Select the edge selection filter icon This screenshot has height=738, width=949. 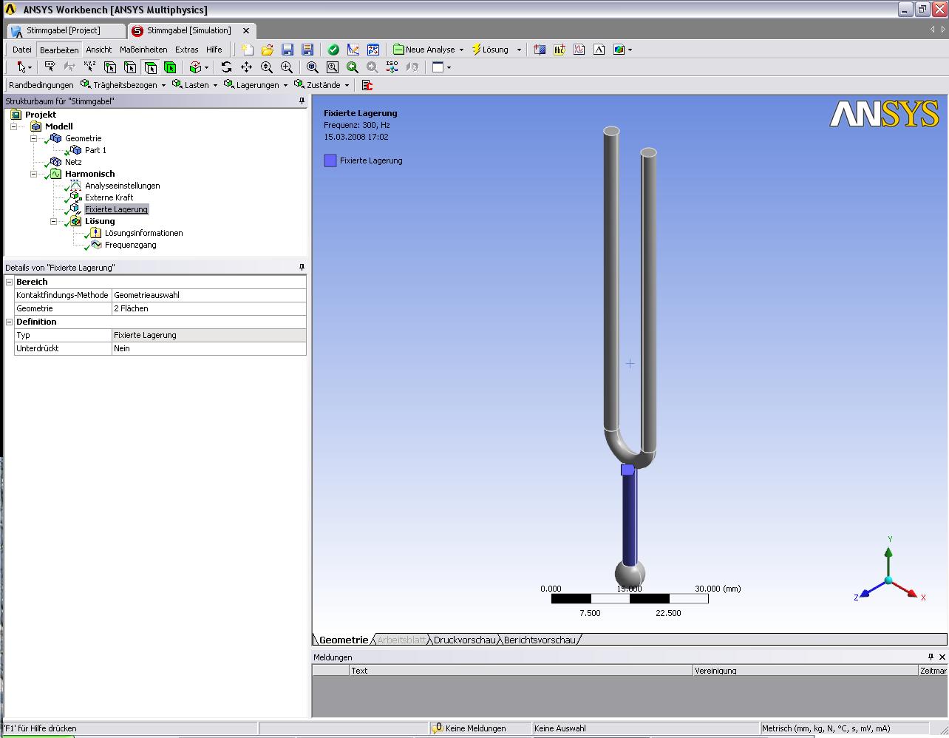[x=130, y=67]
